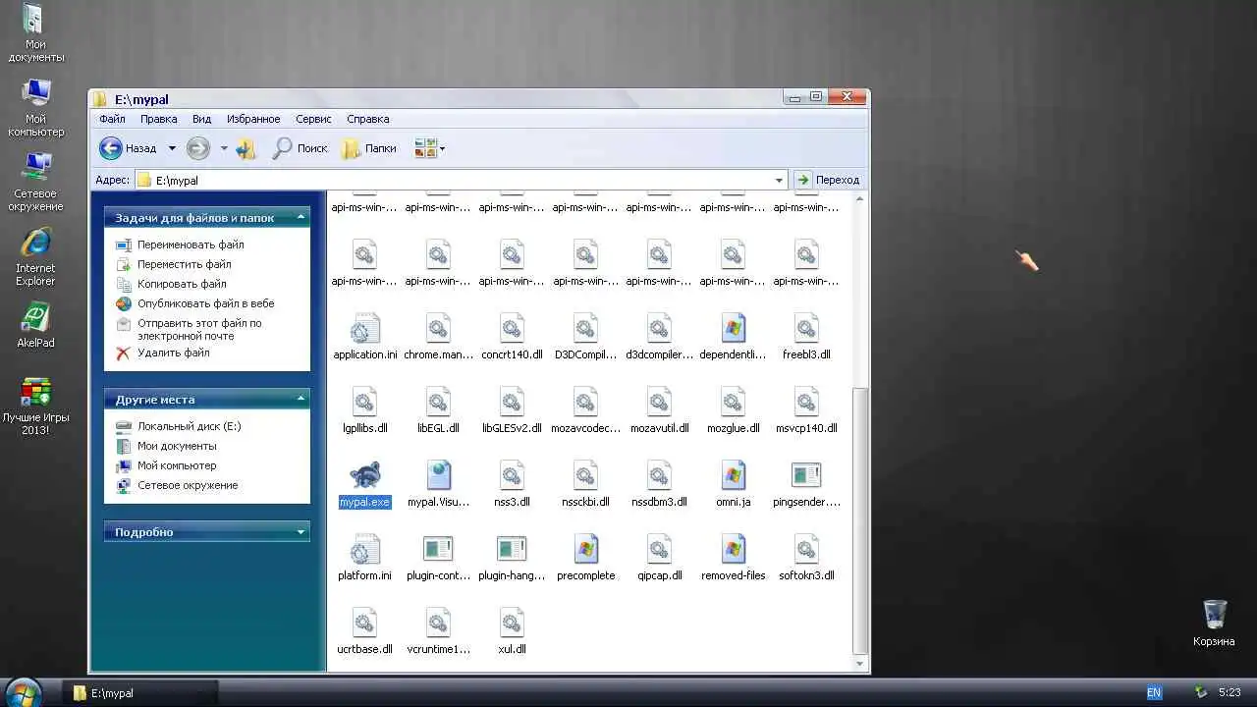Image resolution: width=1257 pixels, height=707 pixels.
Task: Select the lgpllibs.dll file icon
Action: click(x=364, y=402)
